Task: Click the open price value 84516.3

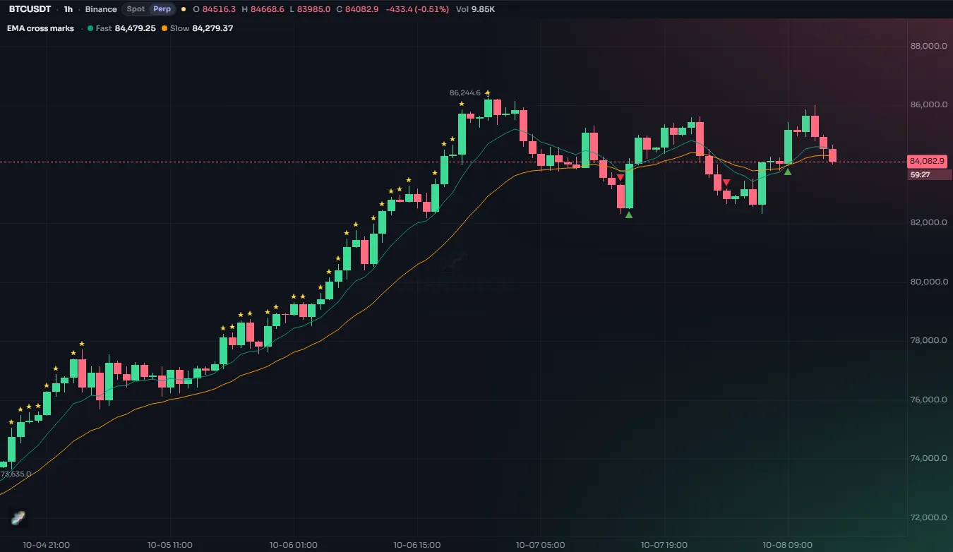Action: point(219,9)
